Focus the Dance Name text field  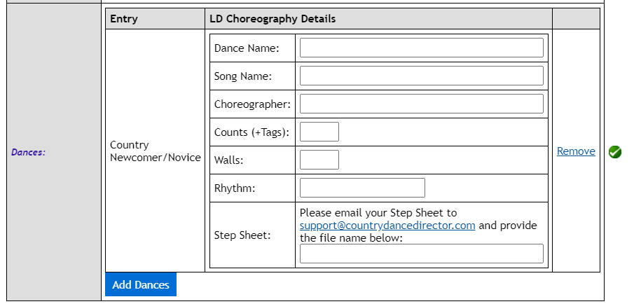coord(421,48)
